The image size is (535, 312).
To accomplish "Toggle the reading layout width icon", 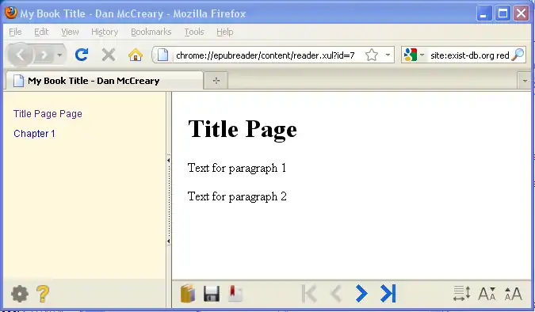I will [x=461, y=294].
